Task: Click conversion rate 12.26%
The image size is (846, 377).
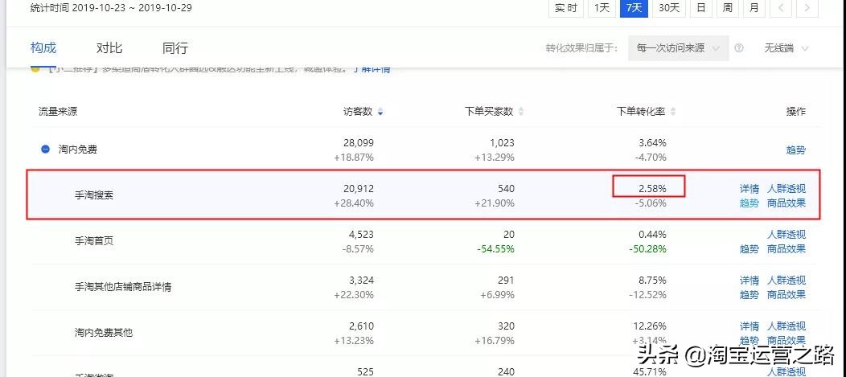Action: [650, 326]
